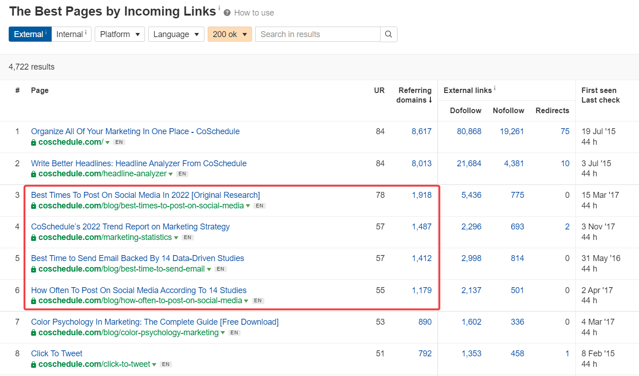The image size is (639, 376).
Task: Sort by Last check header
Action: 601,100
